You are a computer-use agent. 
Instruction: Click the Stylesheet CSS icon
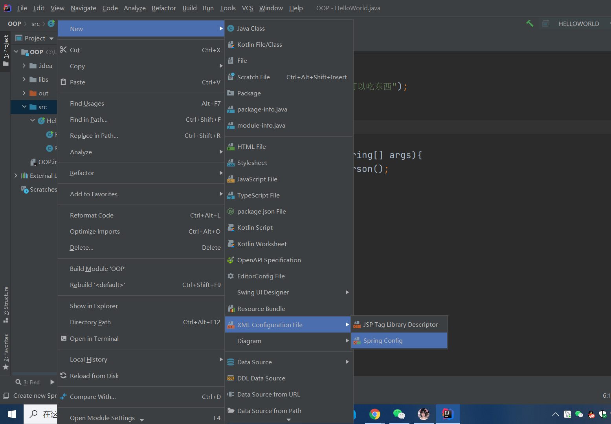231,163
